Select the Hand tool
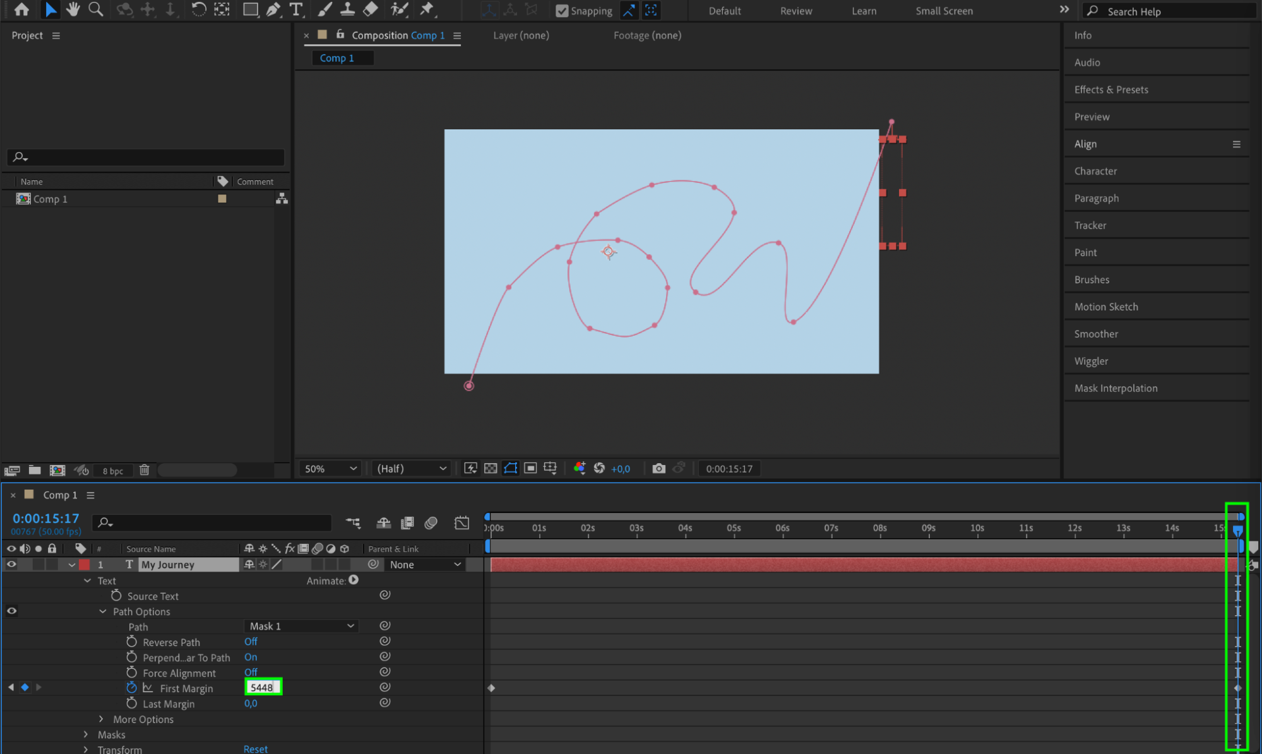 73,9
